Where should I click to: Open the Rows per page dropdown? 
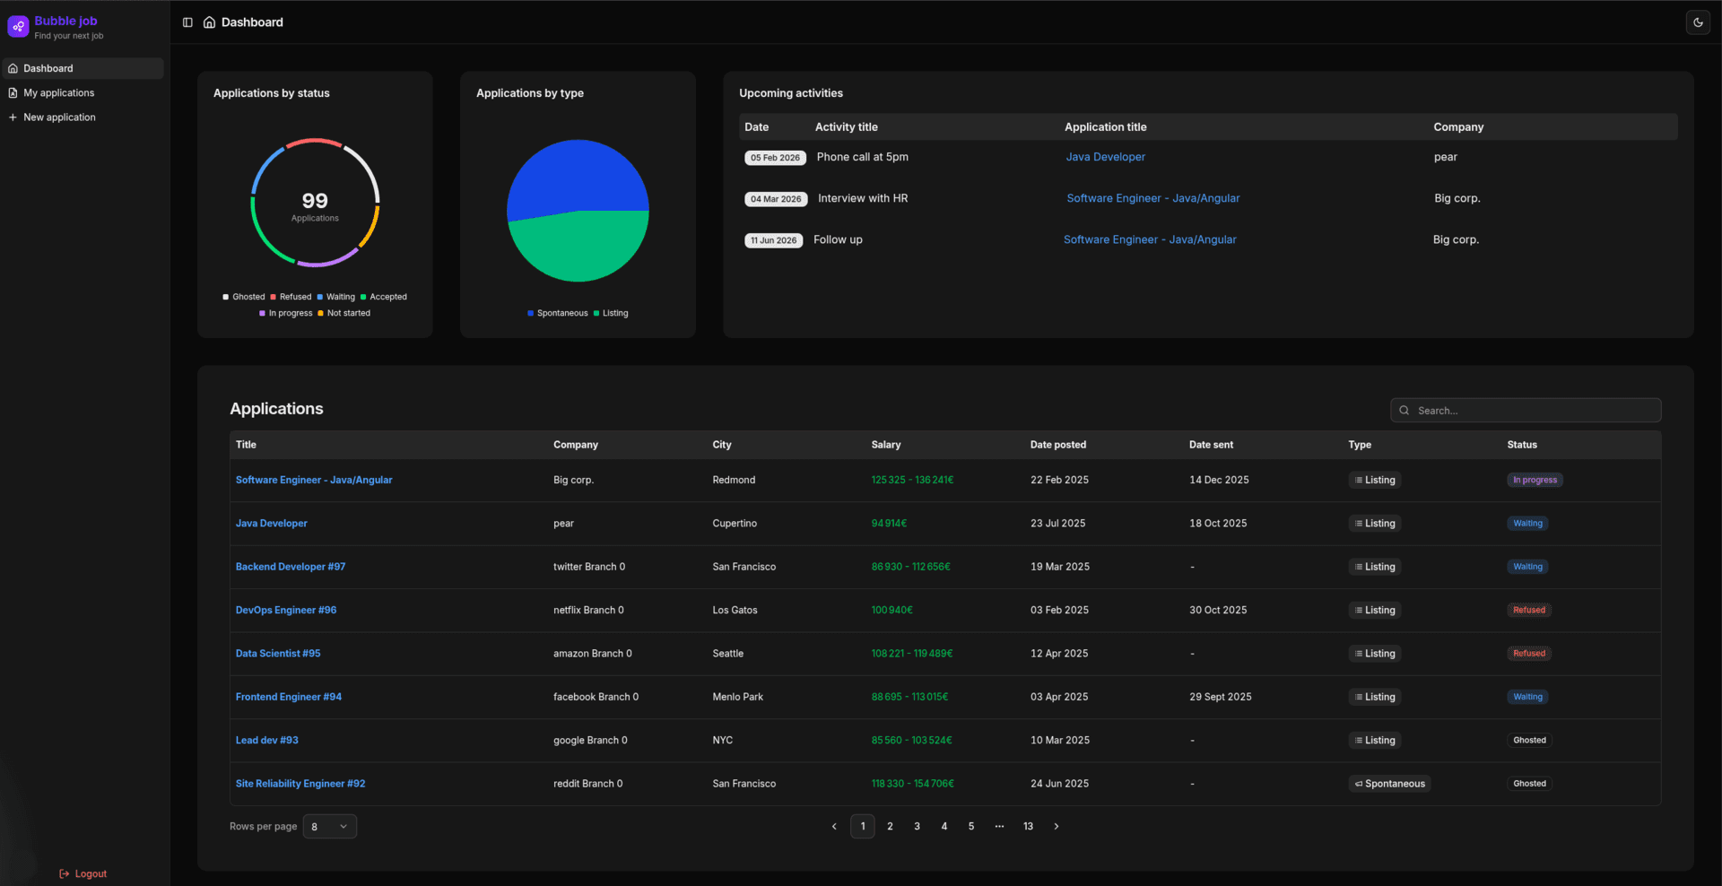329,827
